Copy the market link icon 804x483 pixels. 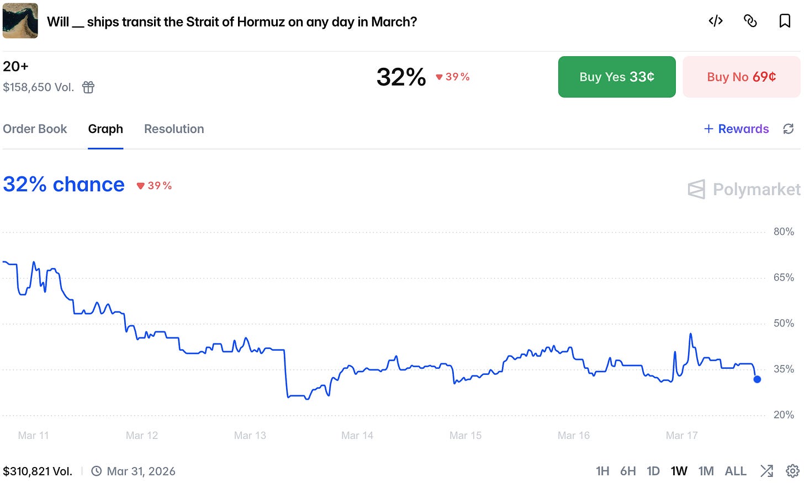750,21
